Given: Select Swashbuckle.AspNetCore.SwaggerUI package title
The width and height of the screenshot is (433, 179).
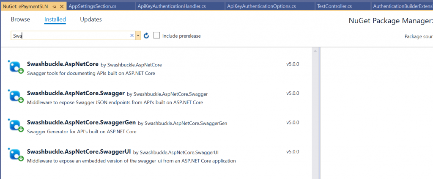Looking at the screenshot, I should tap(79, 151).
